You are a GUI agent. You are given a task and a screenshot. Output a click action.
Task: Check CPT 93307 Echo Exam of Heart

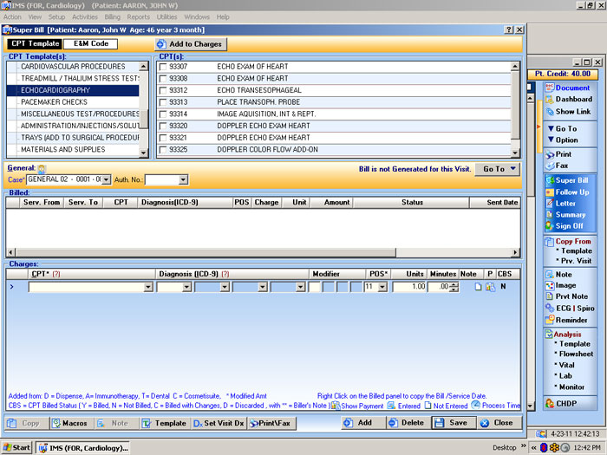163,67
